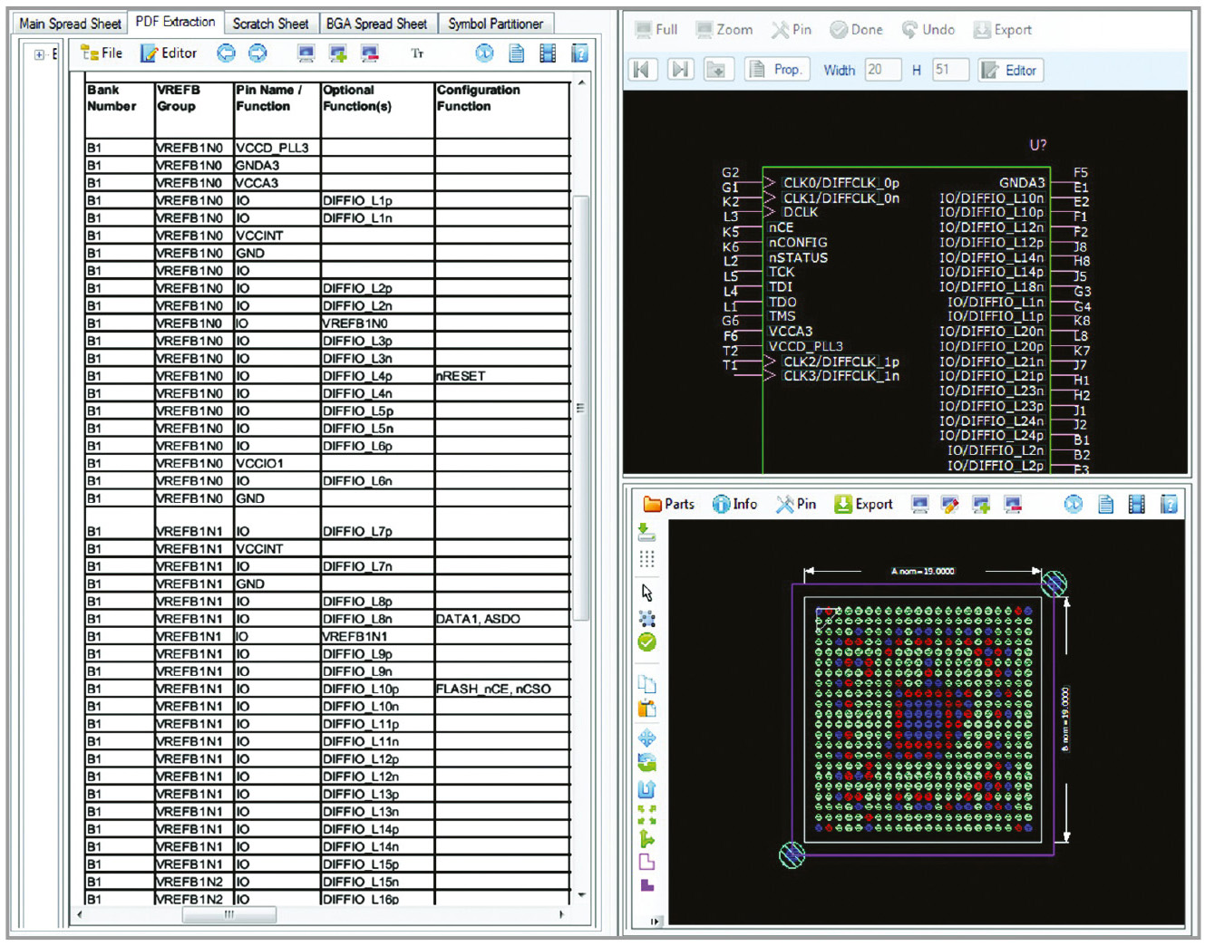This screenshot has height=946, width=1205.
Task: Click the four green corner arrows fit icon
Action: 646,814
